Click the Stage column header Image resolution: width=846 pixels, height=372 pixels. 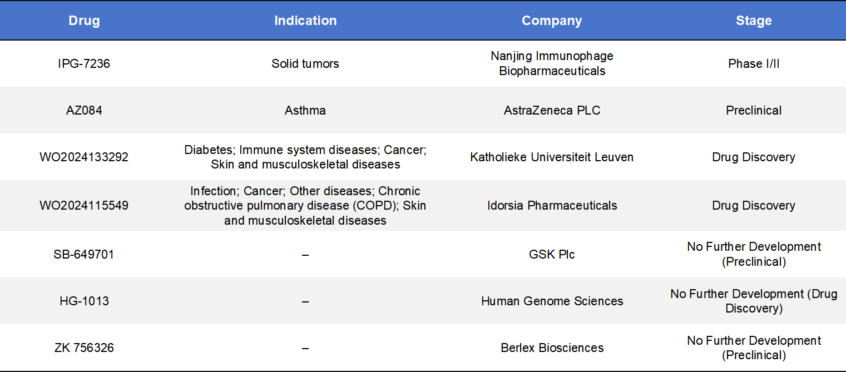click(x=754, y=21)
